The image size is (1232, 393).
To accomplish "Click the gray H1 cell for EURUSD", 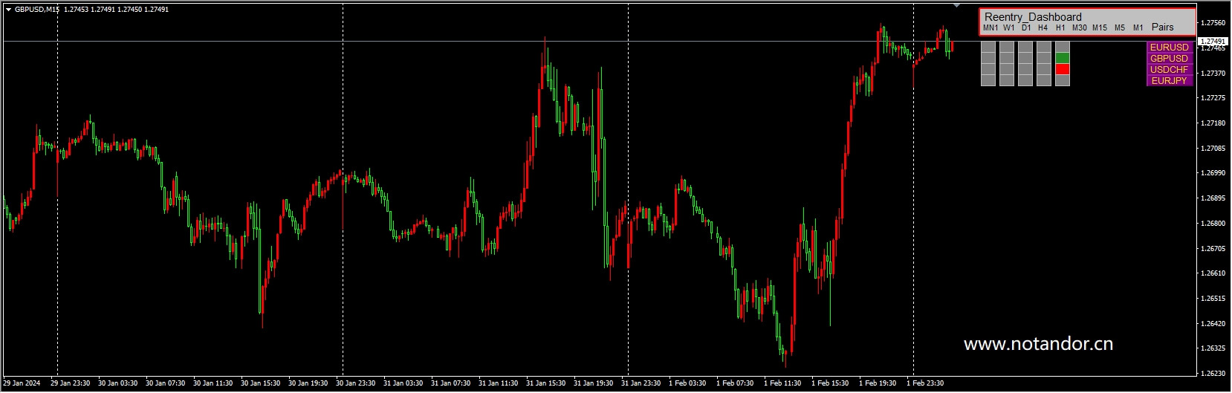I will pyautogui.click(x=1063, y=47).
